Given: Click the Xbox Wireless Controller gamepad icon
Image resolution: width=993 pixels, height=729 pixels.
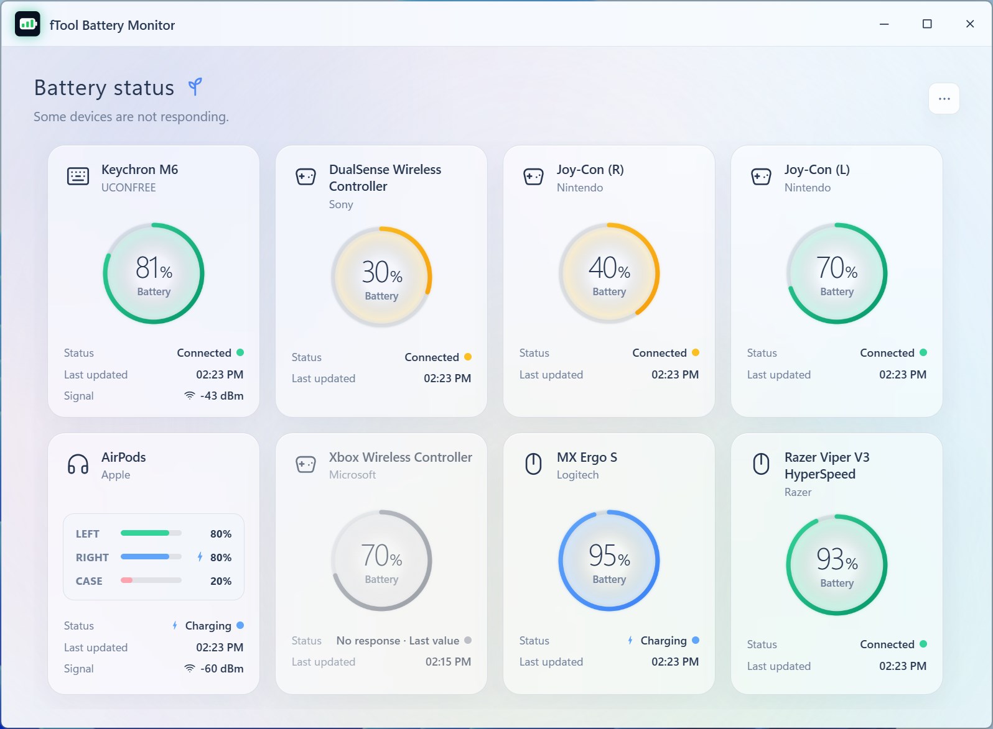Looking at the screenshot, I should pos(305,464).
